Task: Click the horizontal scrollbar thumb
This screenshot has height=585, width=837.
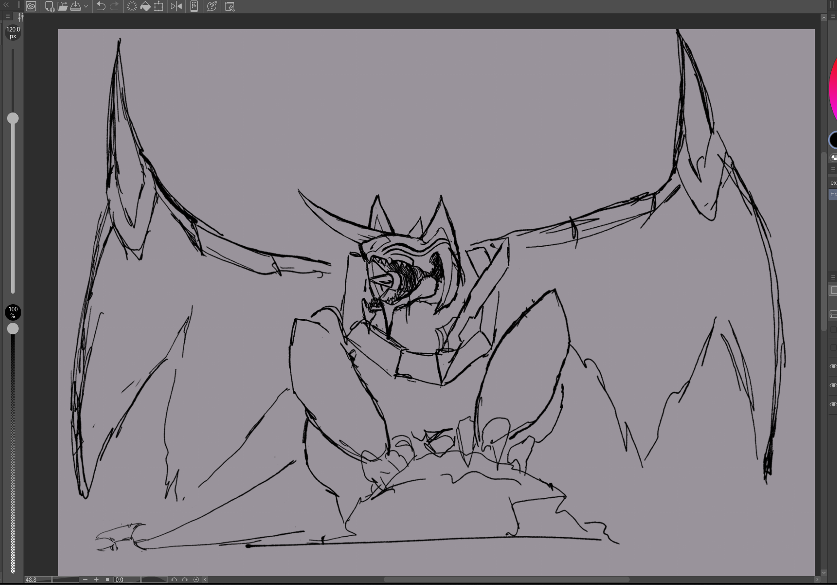Action: (506, 580)
